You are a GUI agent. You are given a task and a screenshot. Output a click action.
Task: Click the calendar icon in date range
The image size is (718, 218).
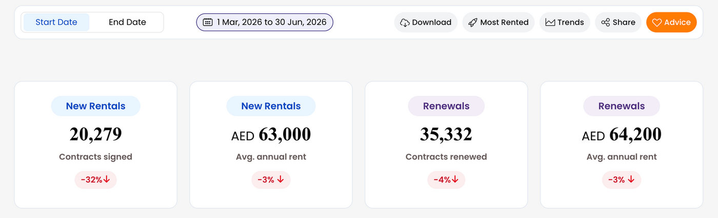(x=208, y=22)
